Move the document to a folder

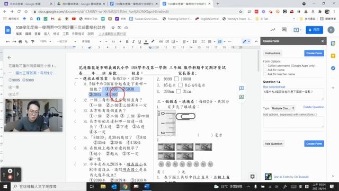[120, 28]
